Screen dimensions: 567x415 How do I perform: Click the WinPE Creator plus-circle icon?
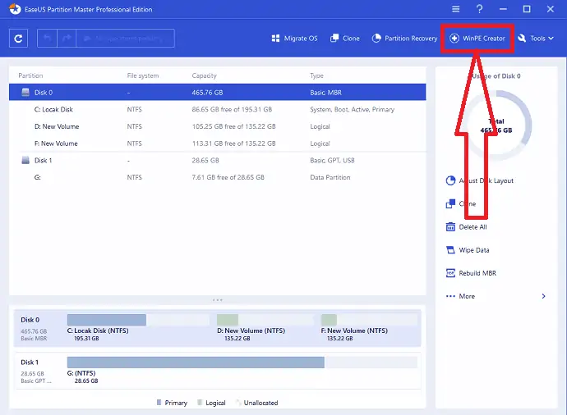coord(454,39)
